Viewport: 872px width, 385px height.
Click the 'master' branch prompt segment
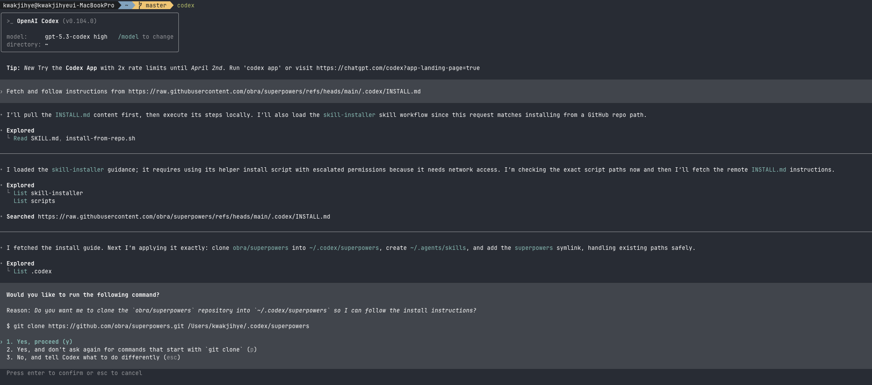click(x=156, y=5)
